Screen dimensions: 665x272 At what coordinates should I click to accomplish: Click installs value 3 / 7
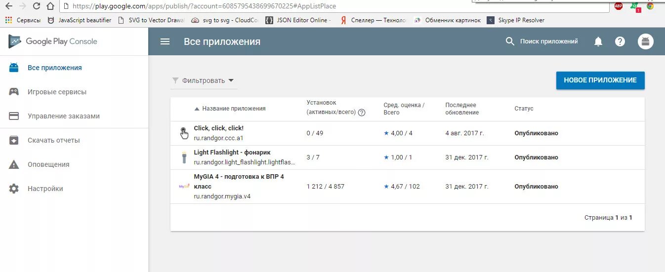click(x=313, y=157)
